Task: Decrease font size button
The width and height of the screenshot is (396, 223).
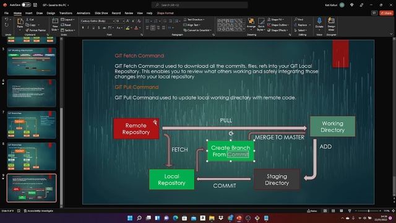Action: [x=133, y=21]
